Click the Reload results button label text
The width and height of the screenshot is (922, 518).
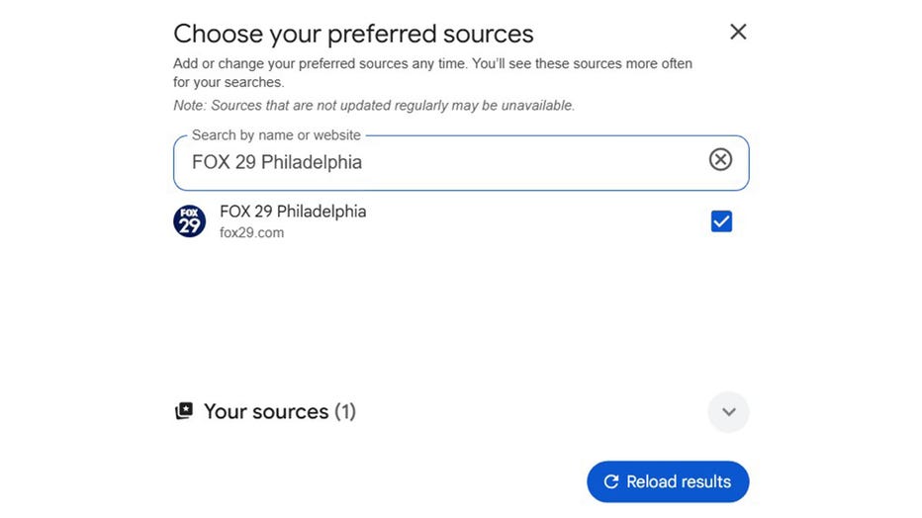[679, 481]
